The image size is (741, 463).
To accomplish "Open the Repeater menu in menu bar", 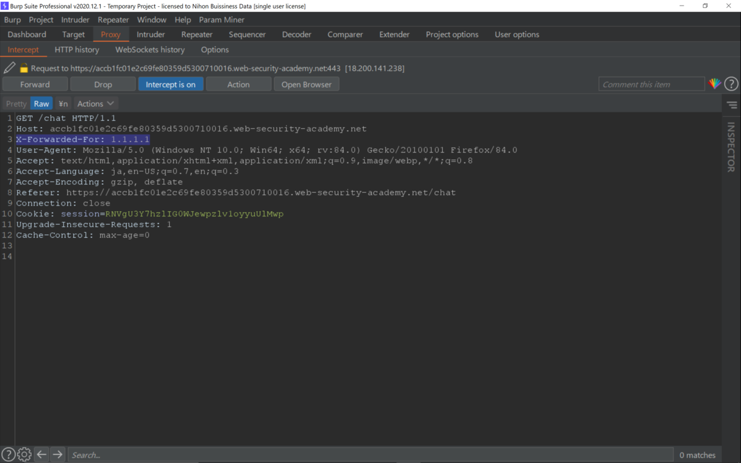I will (x=113, y=20).
